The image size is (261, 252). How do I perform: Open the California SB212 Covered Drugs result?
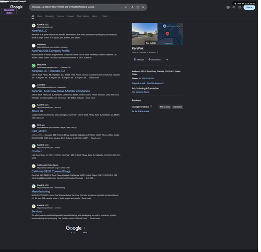[x=51, y=171]
